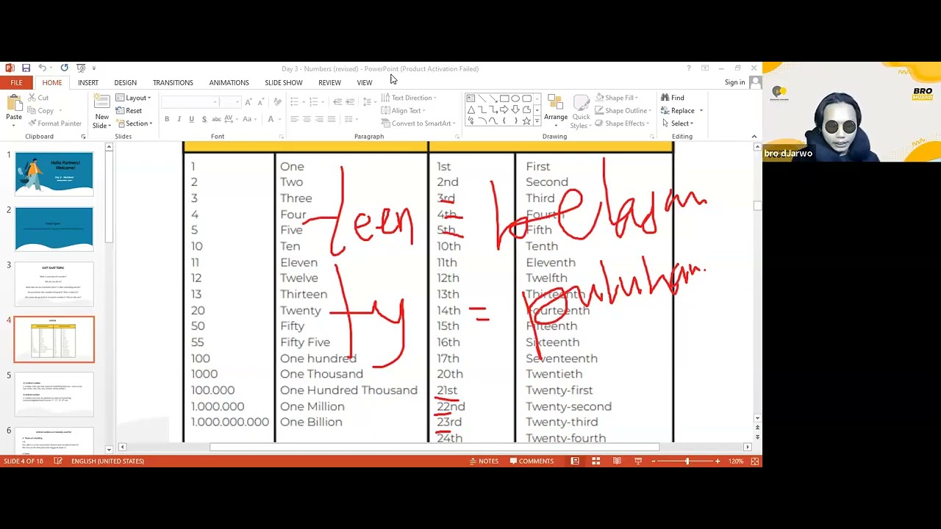The width and height of the screenshot is (941, 529).
Task: Open Align Text dropdown
Action: click(403, 111)
